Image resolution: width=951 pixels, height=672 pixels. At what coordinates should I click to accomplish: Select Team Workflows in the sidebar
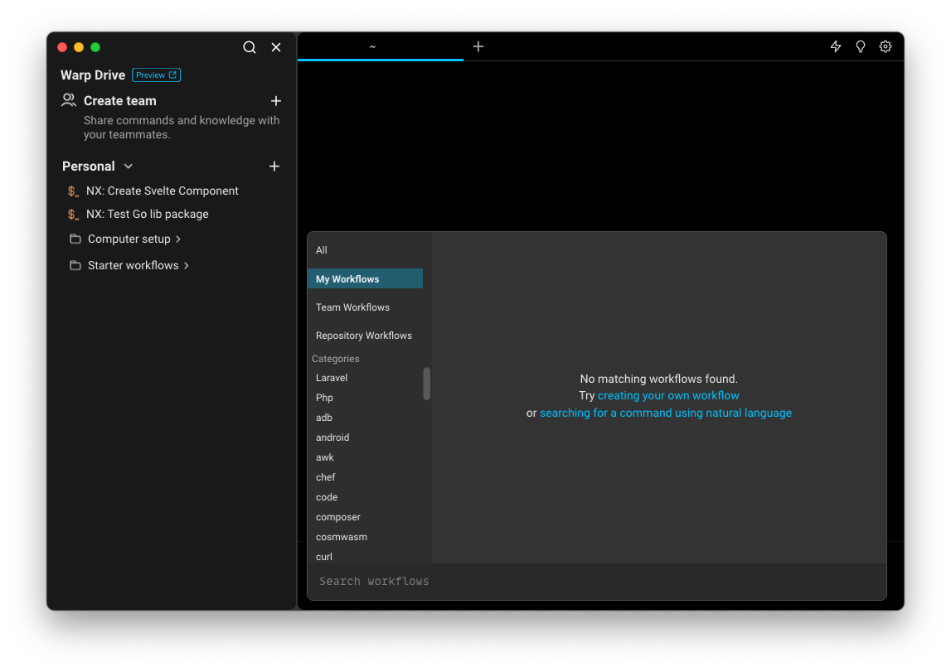click(352, 307)
